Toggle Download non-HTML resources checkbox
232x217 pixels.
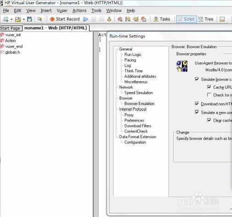coord(197,104)
